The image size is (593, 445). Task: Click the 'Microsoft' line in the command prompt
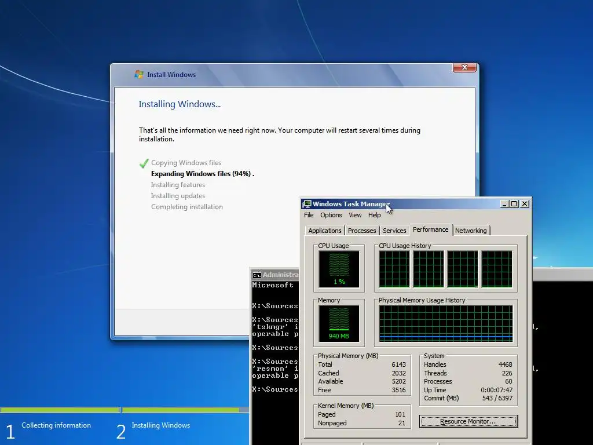(x=273, y=285)
